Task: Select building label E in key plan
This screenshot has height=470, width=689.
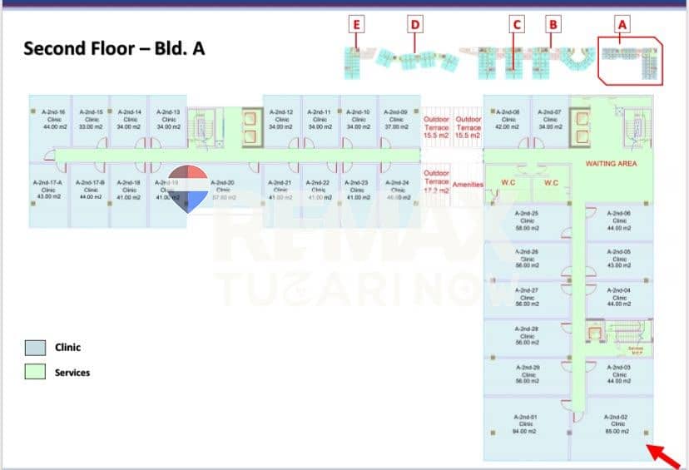Action: click(x=356, y=25)
